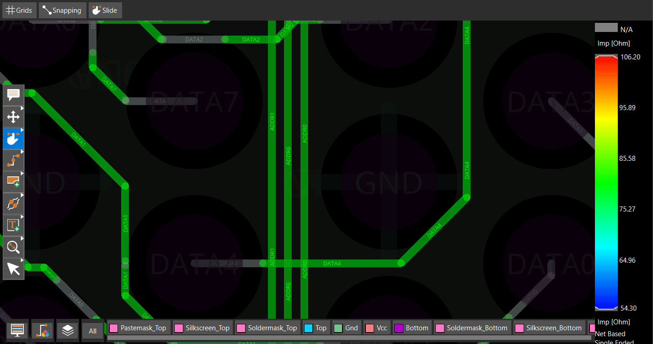
Task: Click the All layers button
Action: (93, 331)
